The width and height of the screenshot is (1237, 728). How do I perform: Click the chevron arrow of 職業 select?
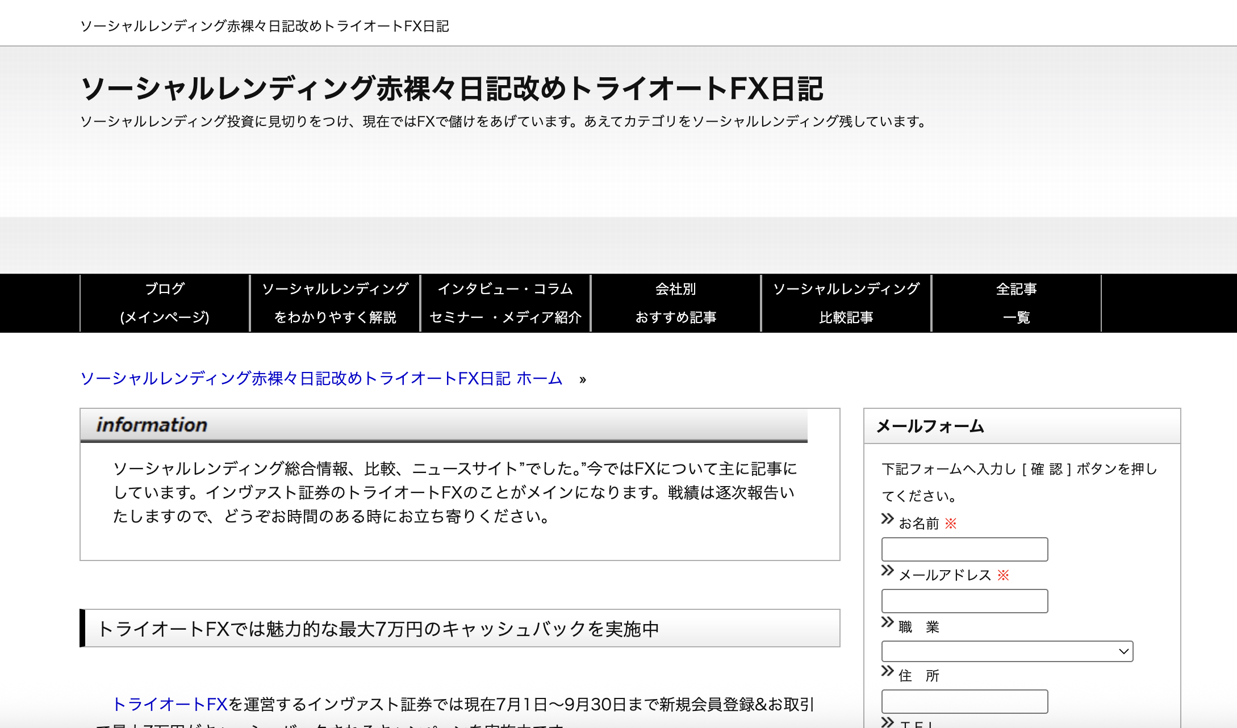pyautogui.click(x=1123, y=651)
